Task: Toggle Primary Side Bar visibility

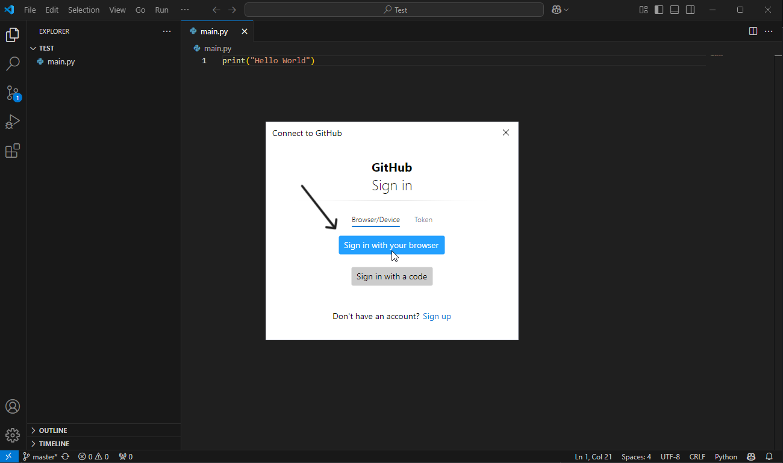Action: pos(659,10)
